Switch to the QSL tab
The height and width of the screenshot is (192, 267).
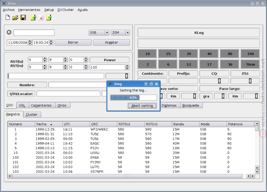tap(22, 105)
